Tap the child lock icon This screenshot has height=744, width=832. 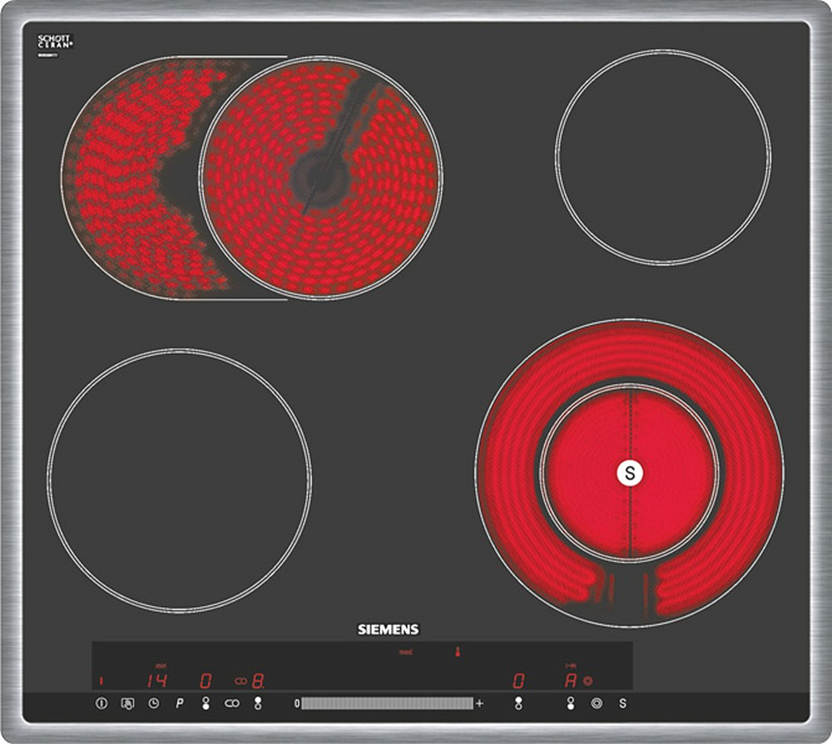click(127, 703)
